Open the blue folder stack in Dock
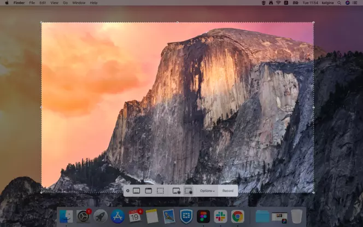363x227 pixels. point(262,217)
